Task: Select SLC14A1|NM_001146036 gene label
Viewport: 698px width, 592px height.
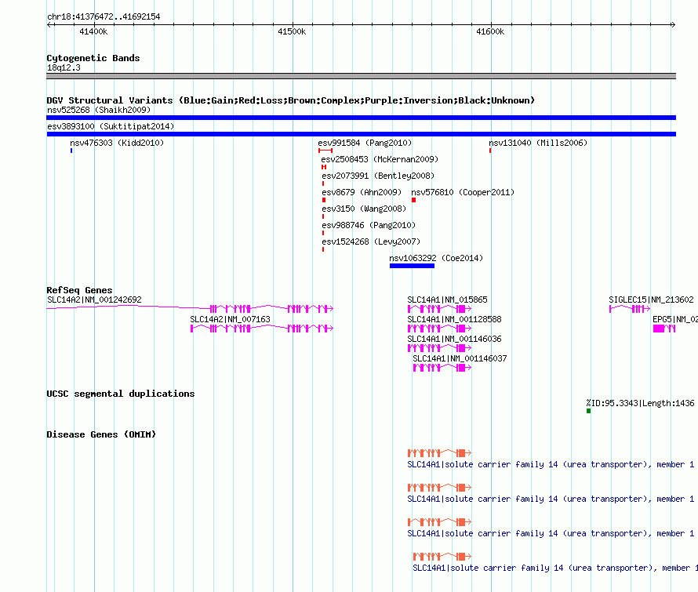Action: click(x=455, y=340)
